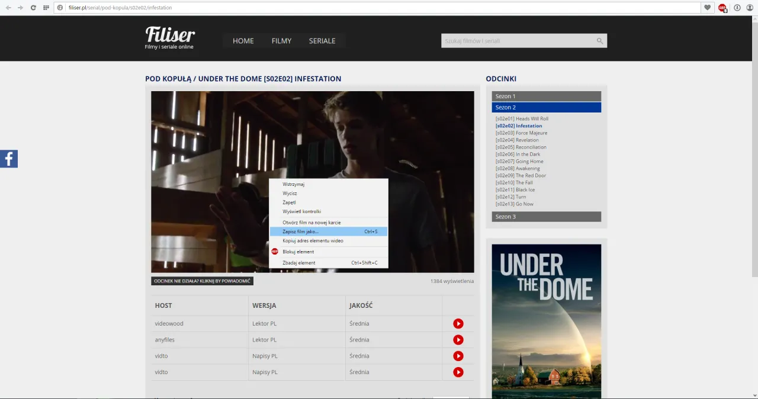
Task: Play the anyfiles Lektor PL source
Action: pyautogui.click(x=458, y=340)
